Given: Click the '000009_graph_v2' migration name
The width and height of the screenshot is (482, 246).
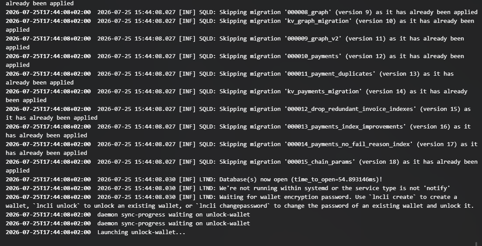Looking at the screenshot, I should pyautogui.click(x=313, y=39).
